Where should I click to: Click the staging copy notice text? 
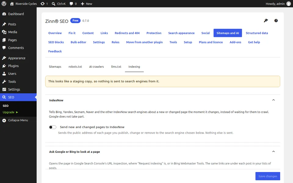pyautogui.click(x=104, y=81)
